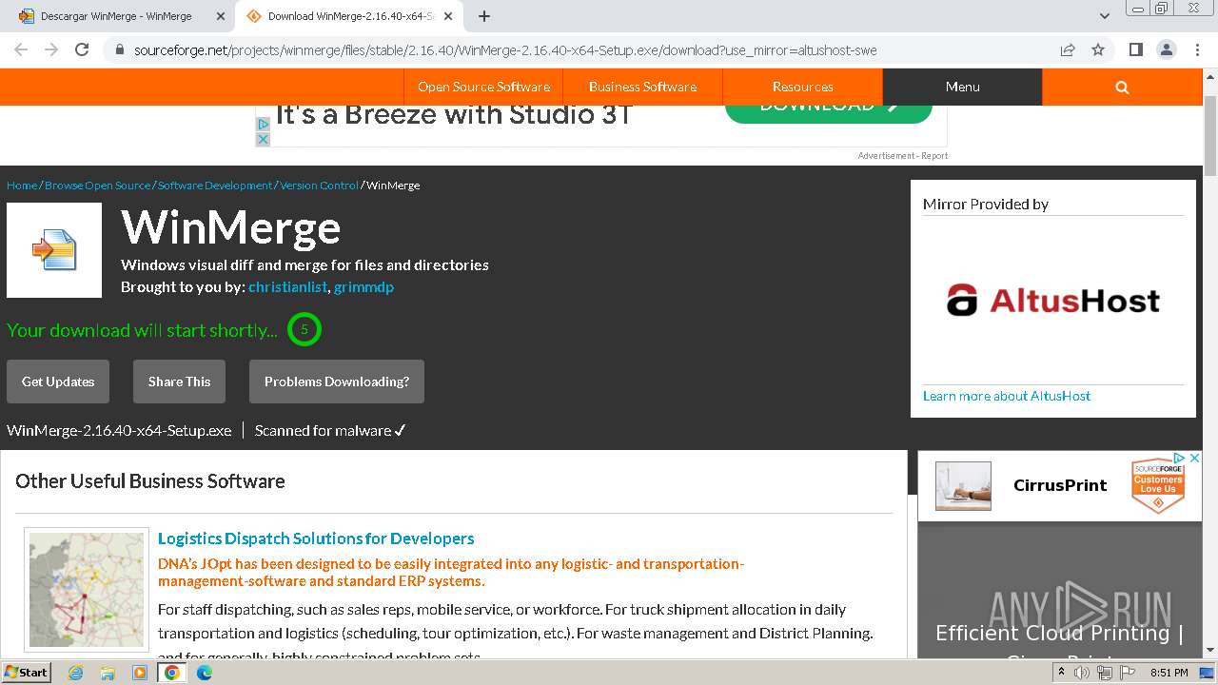The width and height of the screenshot is (1218, 685).
Task: Follow the Home breadcrumb link
Action: point(22,186)
